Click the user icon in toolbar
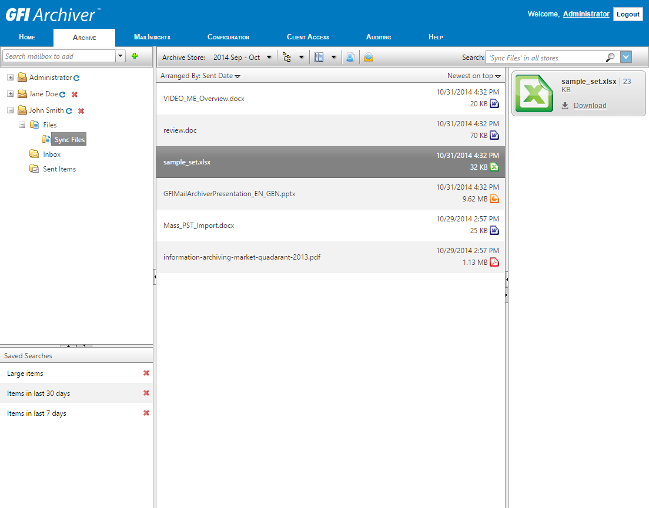Image resolution: width=649 pixels, height=508 pixels. coord(350,57)
